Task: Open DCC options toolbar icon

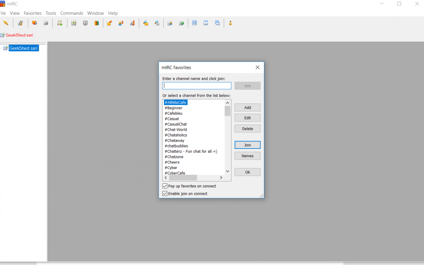Action: click(x=132, y=23)
